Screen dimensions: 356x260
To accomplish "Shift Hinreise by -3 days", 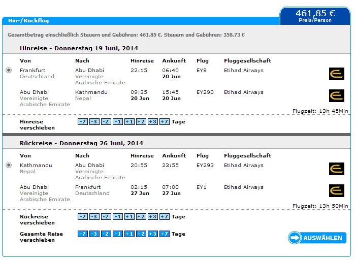I will pyautogui.click(x=94, y=122).
